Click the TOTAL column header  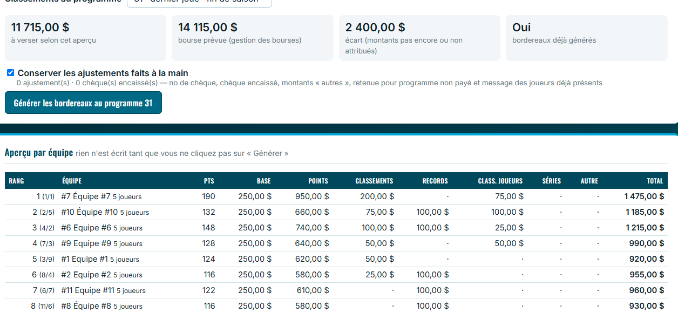click(x=655, y=181)
